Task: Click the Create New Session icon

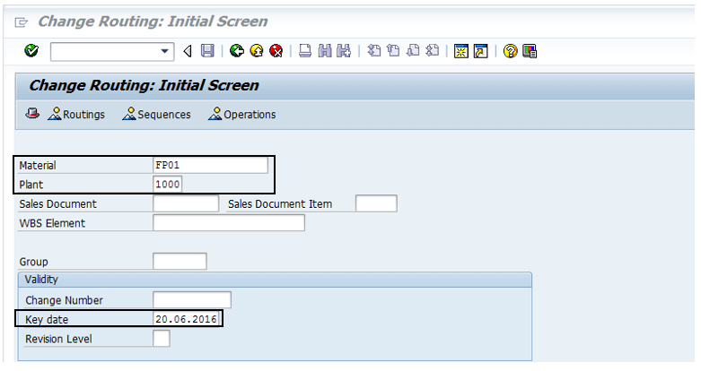Action: pos(461,51)
